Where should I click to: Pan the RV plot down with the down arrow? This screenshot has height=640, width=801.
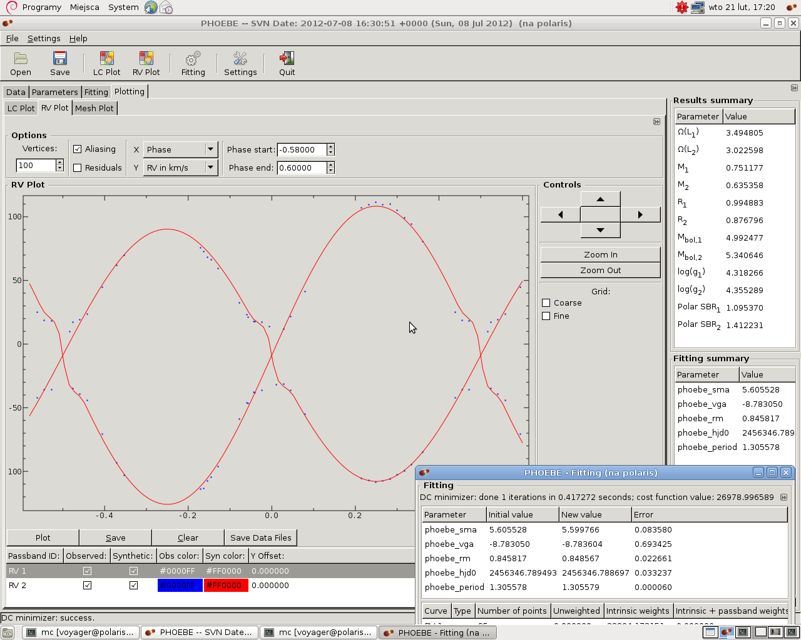click(600, 230)
